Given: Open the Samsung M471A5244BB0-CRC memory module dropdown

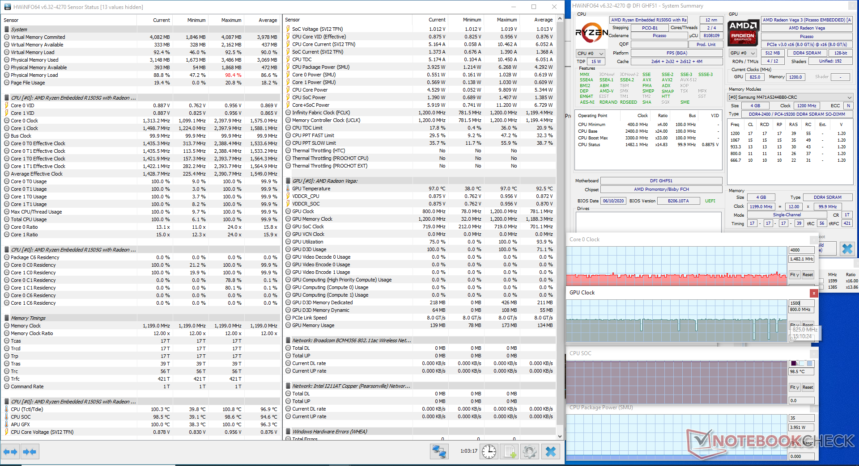Looking at the screenshot, I should click(x=790, y=97).
